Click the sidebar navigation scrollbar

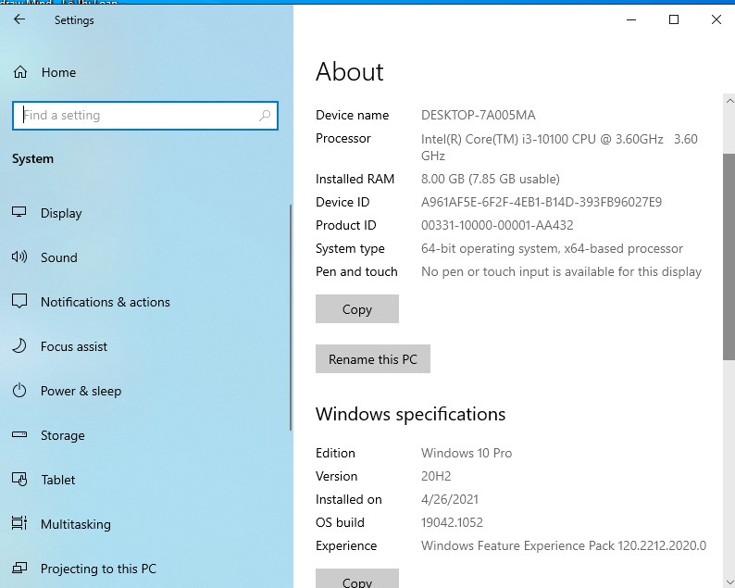(291, 315)
